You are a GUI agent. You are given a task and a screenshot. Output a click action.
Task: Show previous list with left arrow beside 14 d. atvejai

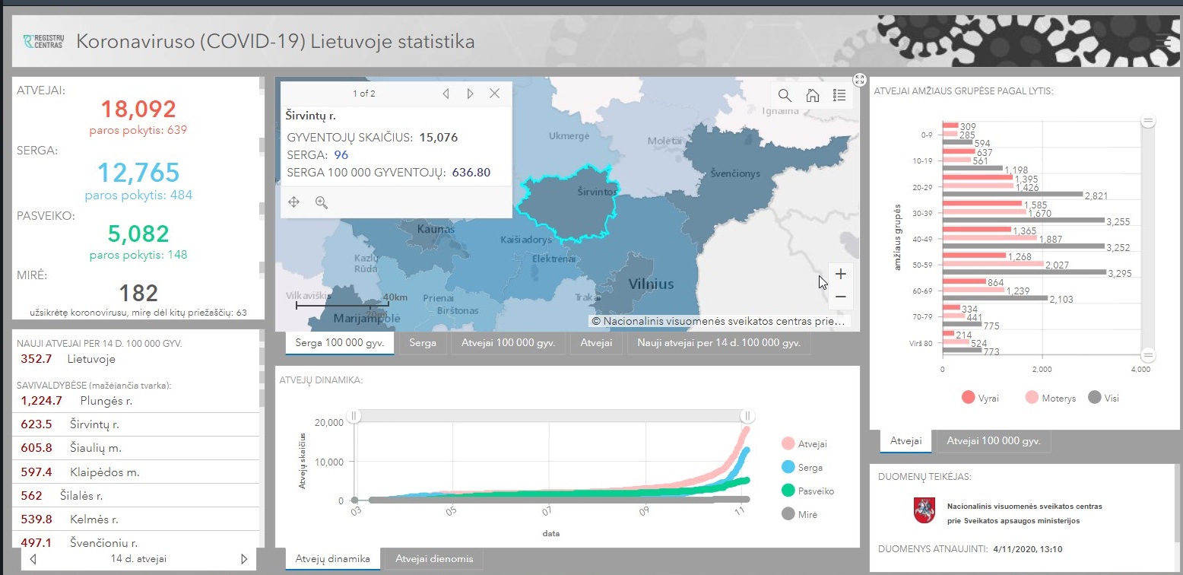coord(33,559)
